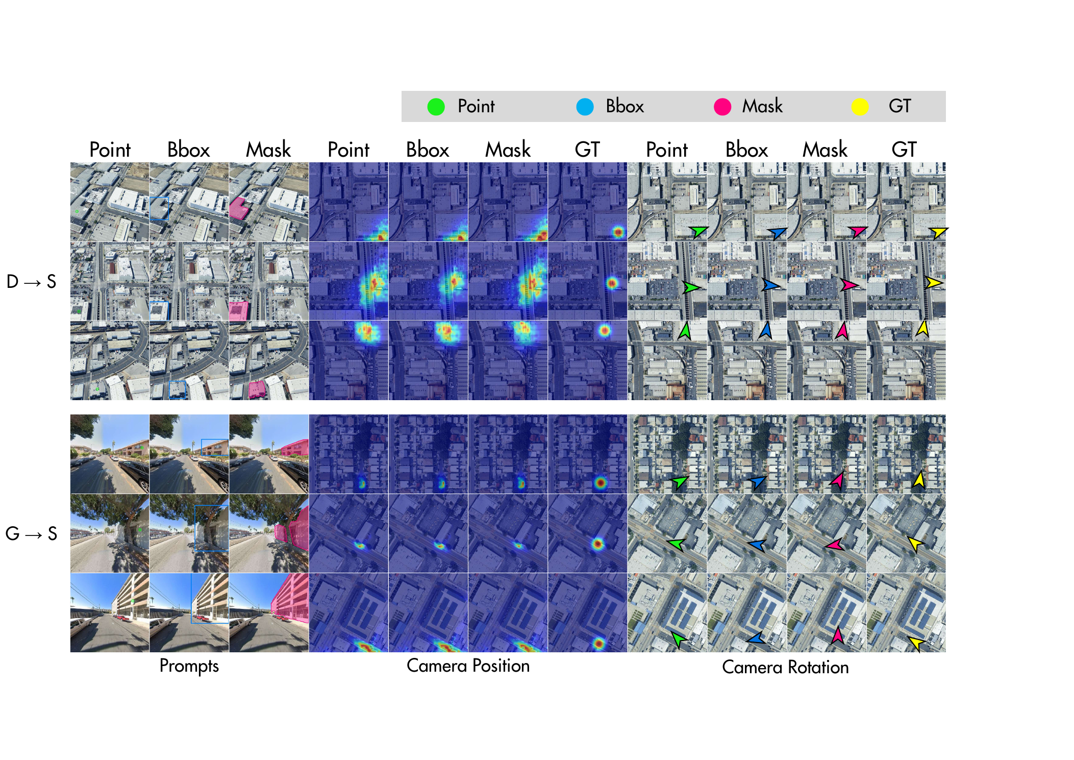Click yellow GT arrow in second G→S row
1074x760 pixels.
[x=915, y=544]
